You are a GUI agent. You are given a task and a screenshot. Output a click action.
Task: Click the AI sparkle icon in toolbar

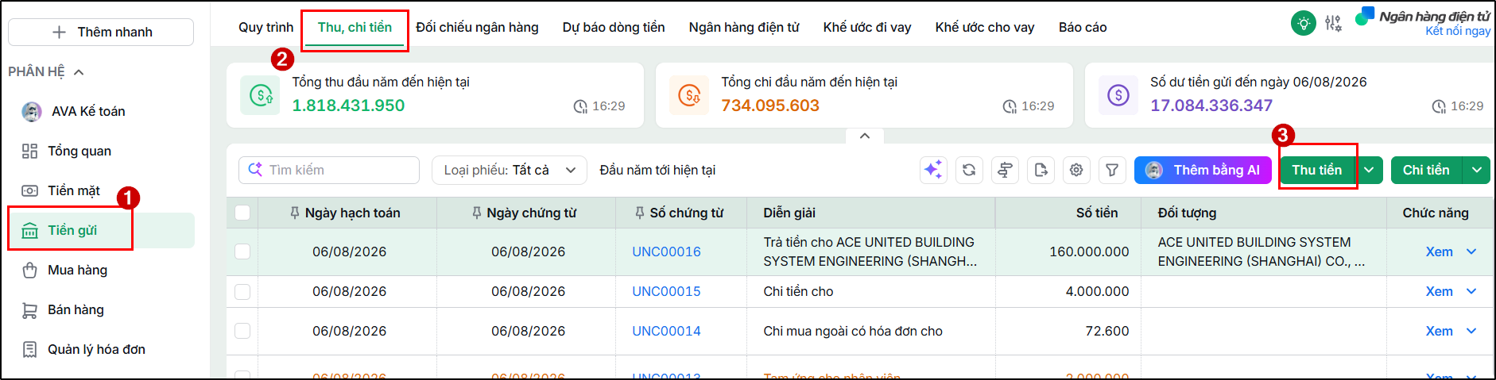click(x=933, y=170)
